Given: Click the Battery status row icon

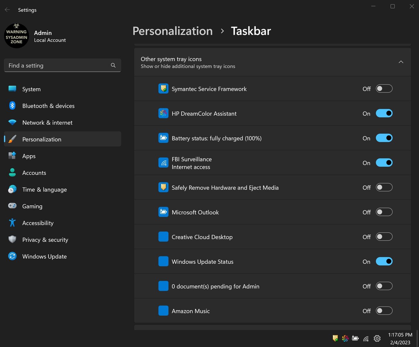Looking at the screenshot, I should (x=163, y=138).
